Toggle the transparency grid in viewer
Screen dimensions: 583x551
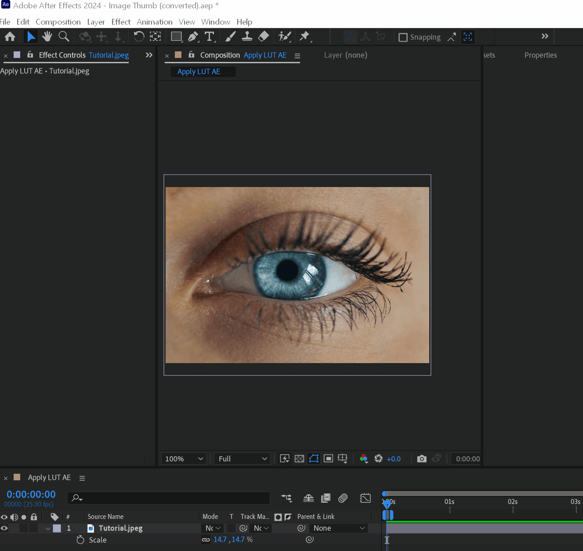click(299, 459)
